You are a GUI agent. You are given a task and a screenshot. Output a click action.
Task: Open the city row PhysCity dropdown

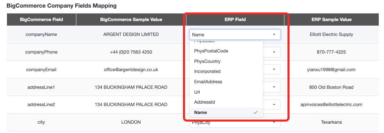(235, 122)
